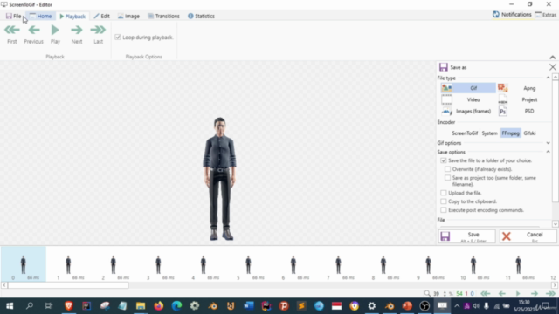Open the File menu tab

[x=14, y=16]
